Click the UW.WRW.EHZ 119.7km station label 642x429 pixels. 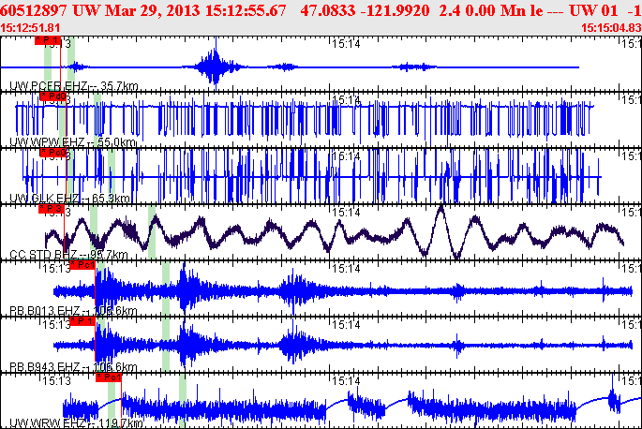tap(72, 422)
